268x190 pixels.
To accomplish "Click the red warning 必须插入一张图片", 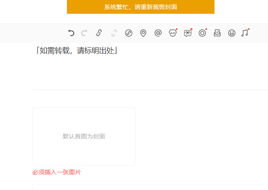I will (x=57, y=172).
